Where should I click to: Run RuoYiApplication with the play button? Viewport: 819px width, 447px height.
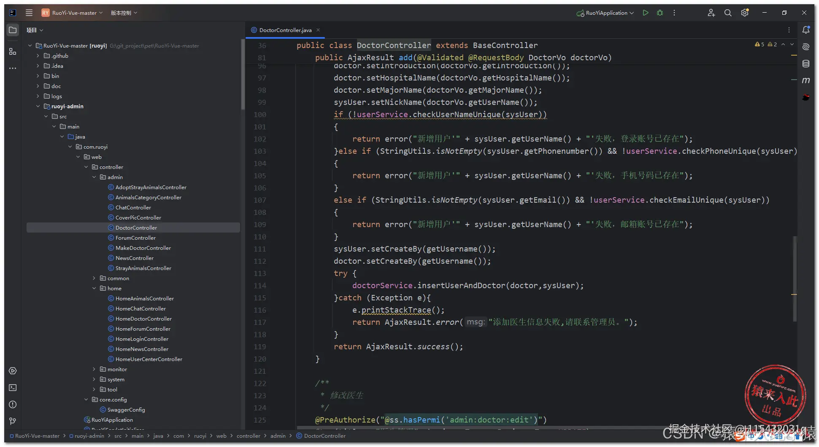point(646,13)
